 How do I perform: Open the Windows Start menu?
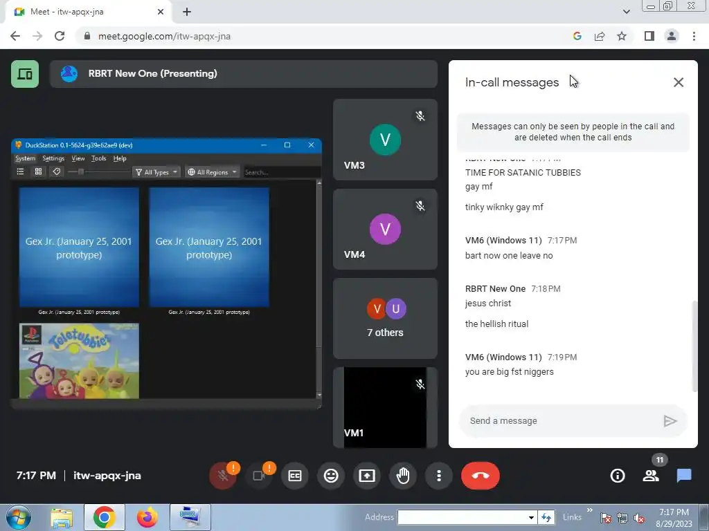[x=19, y=517]
